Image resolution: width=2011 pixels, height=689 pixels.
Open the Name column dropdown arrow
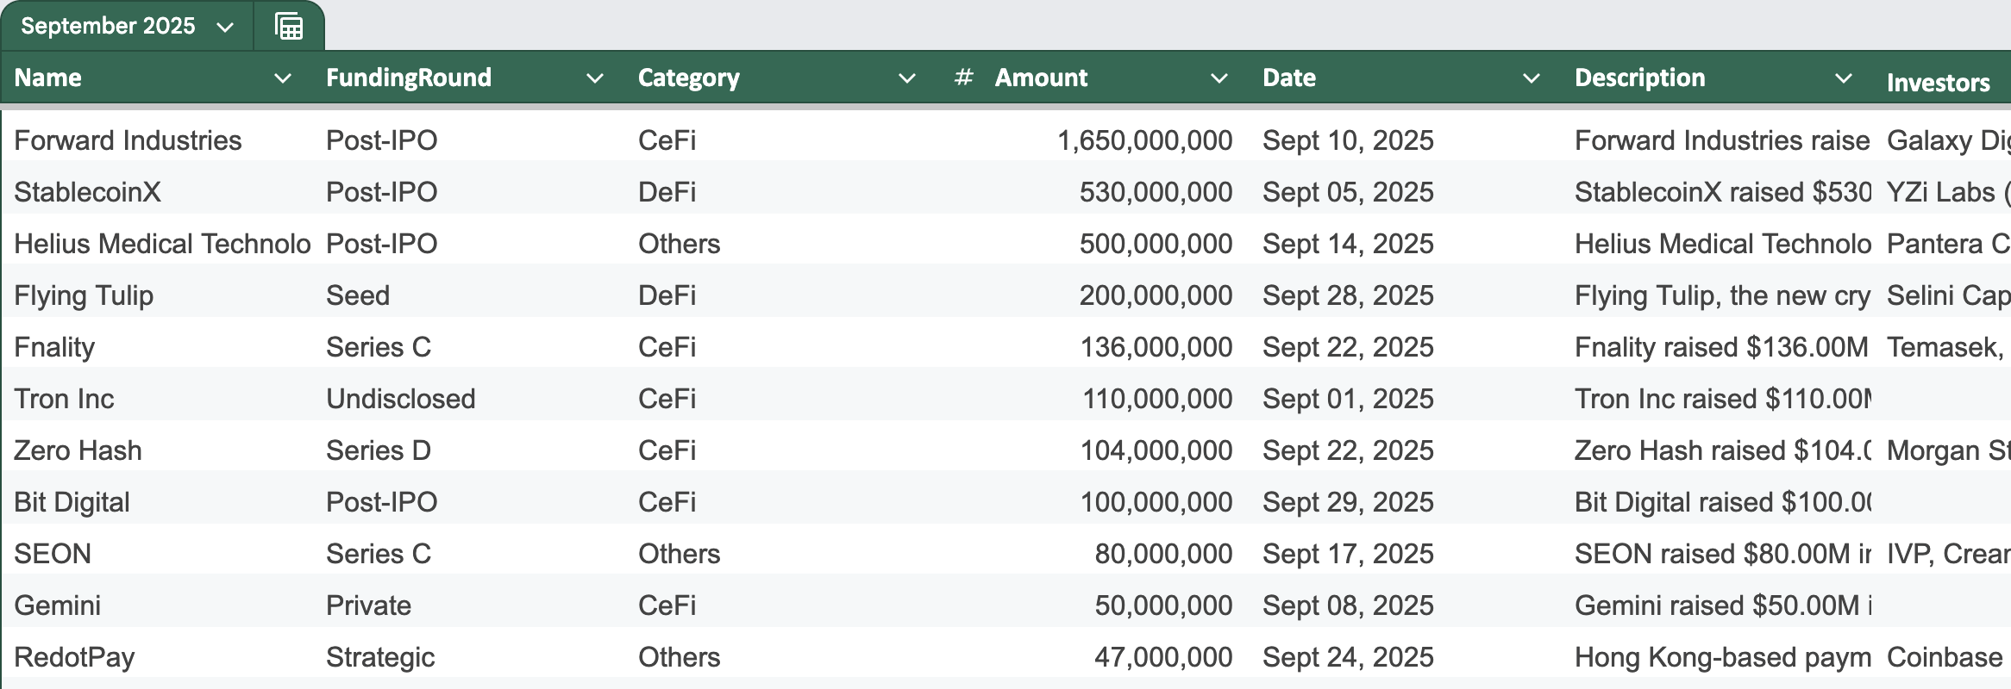[x=282, y=78]
